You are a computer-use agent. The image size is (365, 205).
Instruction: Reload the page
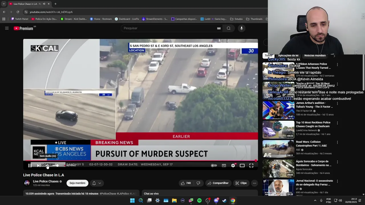(18, 12)
